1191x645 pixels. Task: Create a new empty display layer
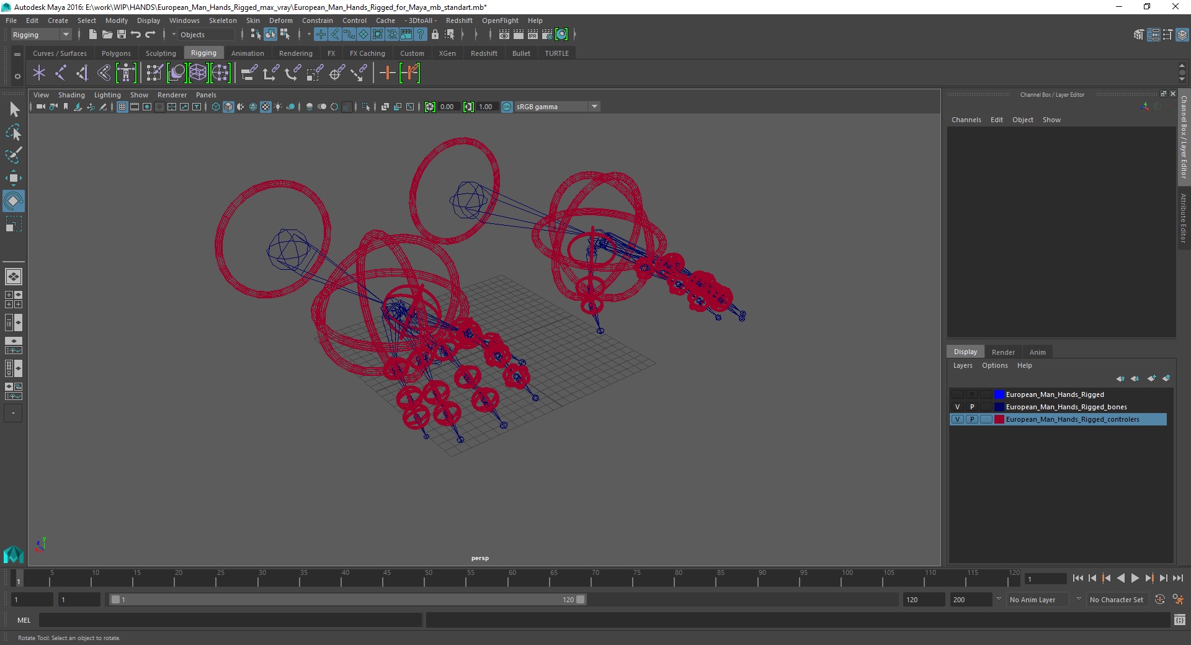click(x=1151, y=378)
